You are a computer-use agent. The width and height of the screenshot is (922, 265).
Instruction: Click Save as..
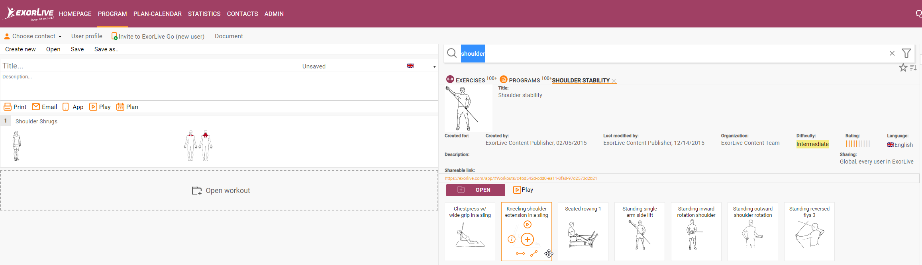(x=106, y=49)
